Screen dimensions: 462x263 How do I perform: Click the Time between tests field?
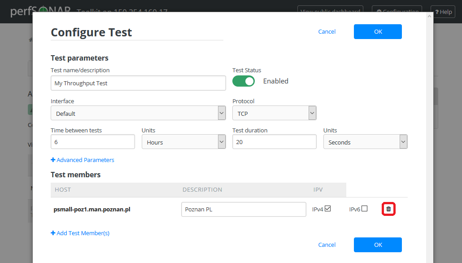coord(93,142)
